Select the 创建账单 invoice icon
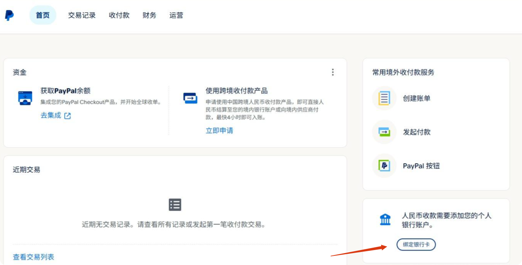The height and width of the screenshot is (265, 522). [384, 98]
